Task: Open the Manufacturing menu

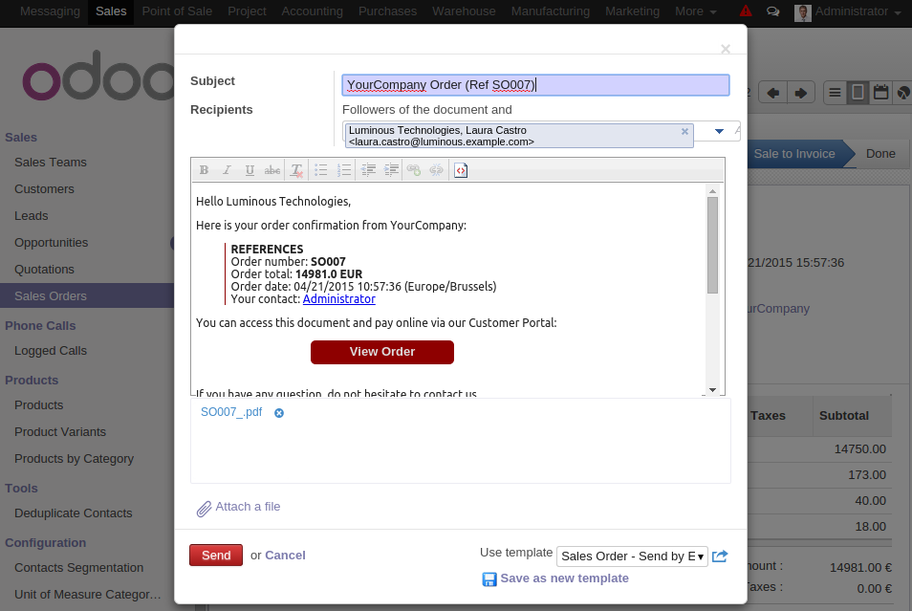Action: point(551,11)
